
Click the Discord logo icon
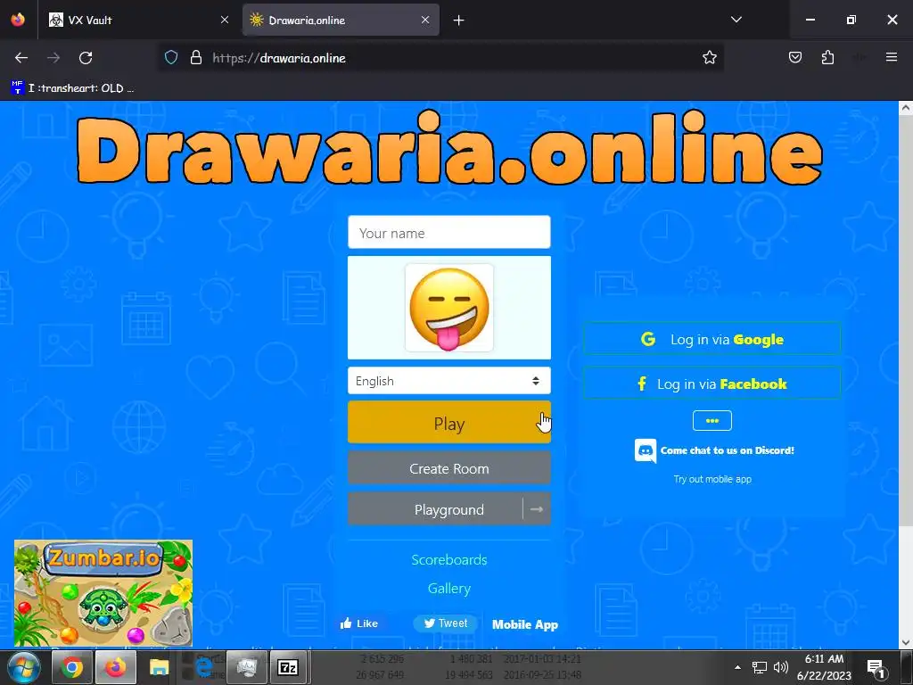coord(646,450)
